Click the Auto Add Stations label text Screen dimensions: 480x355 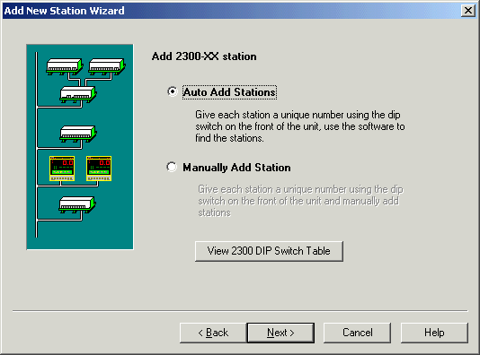[x=229, y=92]
